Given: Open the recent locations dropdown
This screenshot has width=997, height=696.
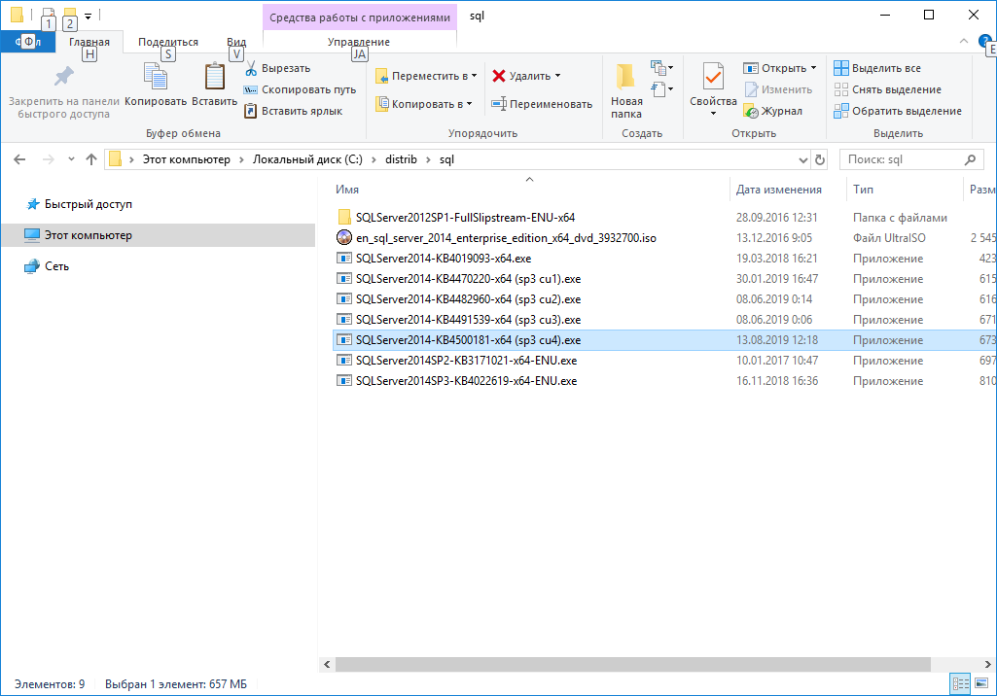Looking at the screenshot, I should pyautogui.click(x=71, y=159).
